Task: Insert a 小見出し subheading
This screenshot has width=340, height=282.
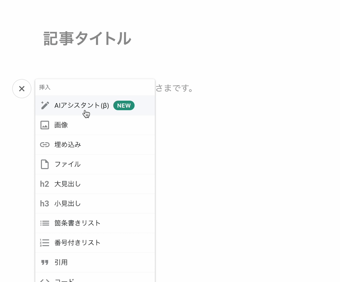Action: coord(67,204)
